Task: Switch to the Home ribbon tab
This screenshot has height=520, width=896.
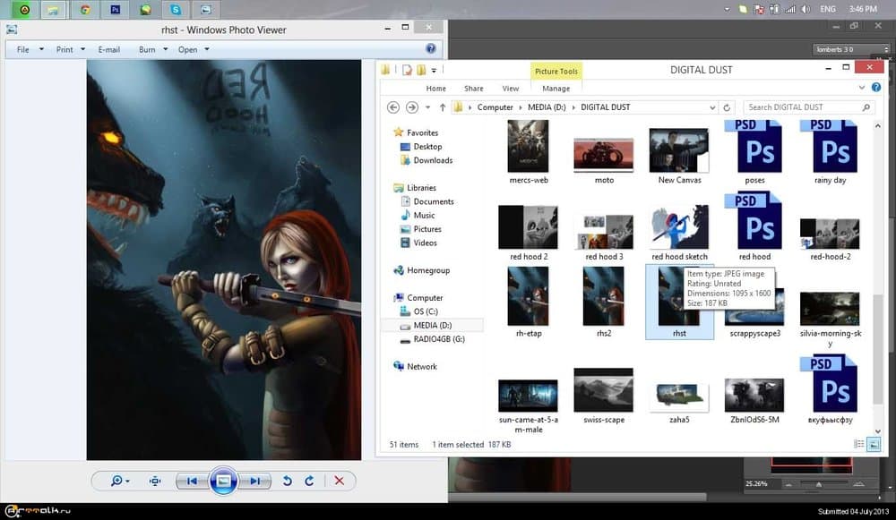Action: (436, 89)
